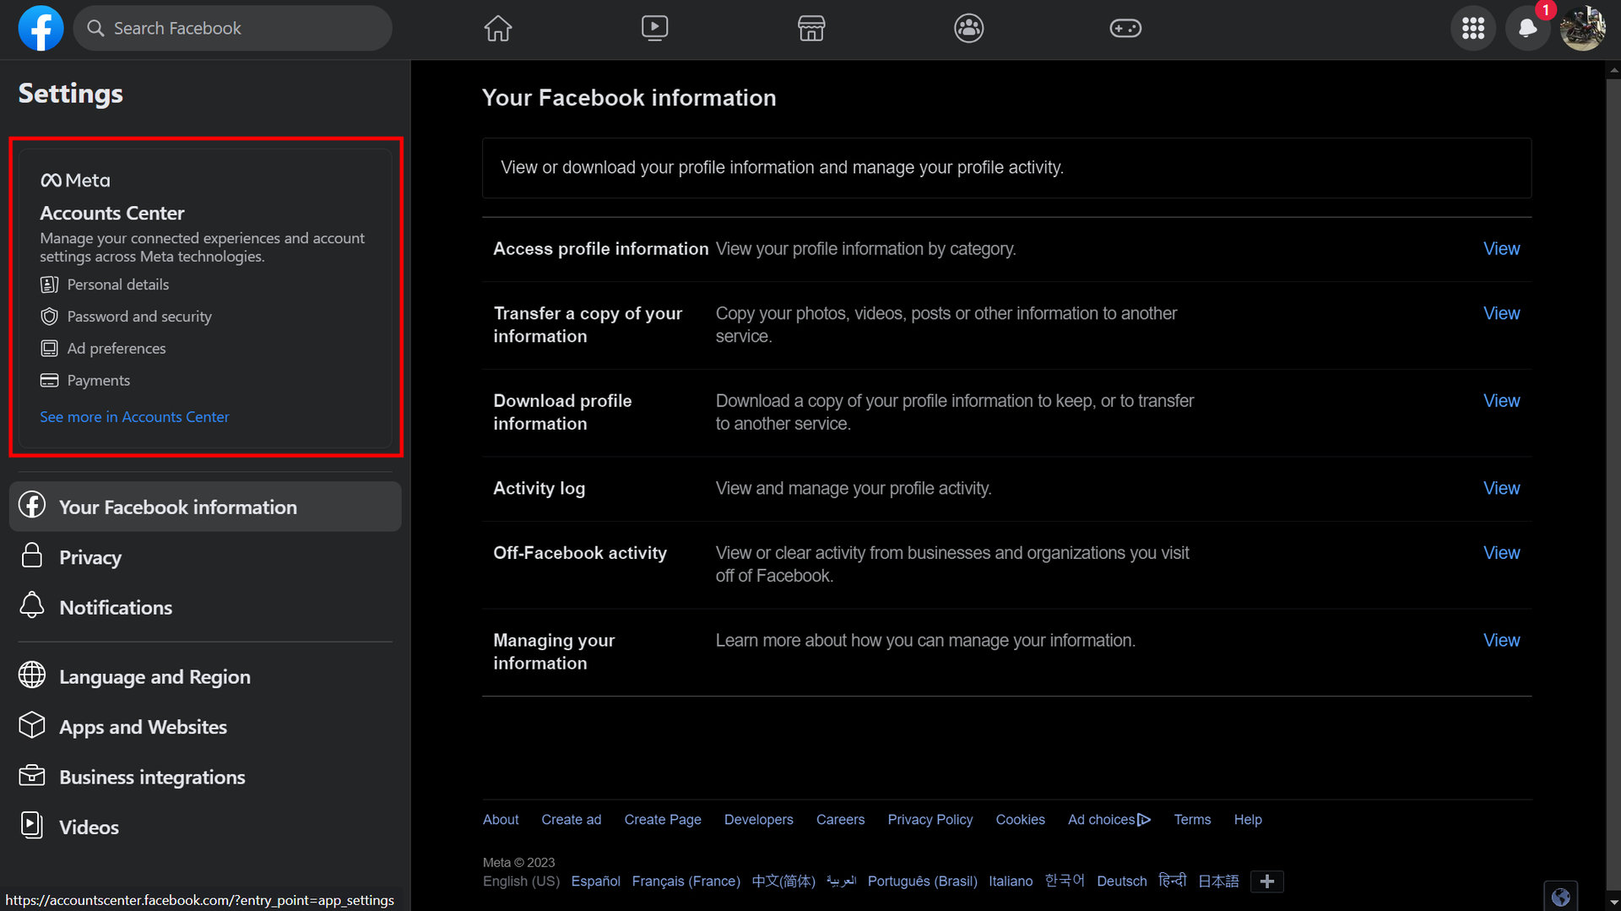Click the Facebook logo icon
The height and width of the screenshot is (911, 1621).
41,29
